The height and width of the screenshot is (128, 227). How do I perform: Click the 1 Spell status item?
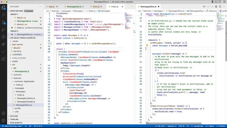pos(210,126)
